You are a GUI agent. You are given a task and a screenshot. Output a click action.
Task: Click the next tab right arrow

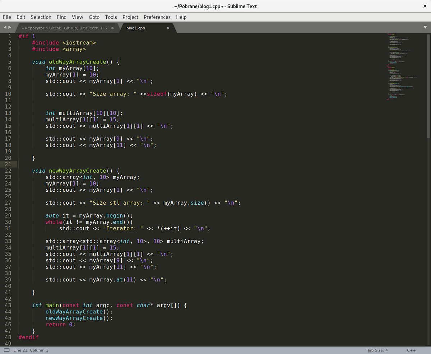10,28
